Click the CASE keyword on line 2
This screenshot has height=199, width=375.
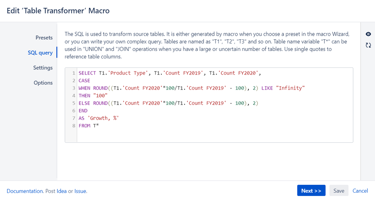point(84,81)
